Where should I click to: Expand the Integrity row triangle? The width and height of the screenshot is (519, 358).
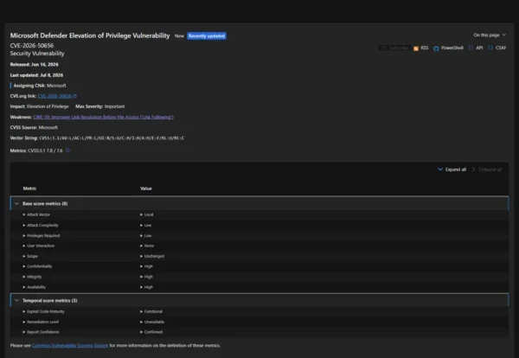click(24, 277)
